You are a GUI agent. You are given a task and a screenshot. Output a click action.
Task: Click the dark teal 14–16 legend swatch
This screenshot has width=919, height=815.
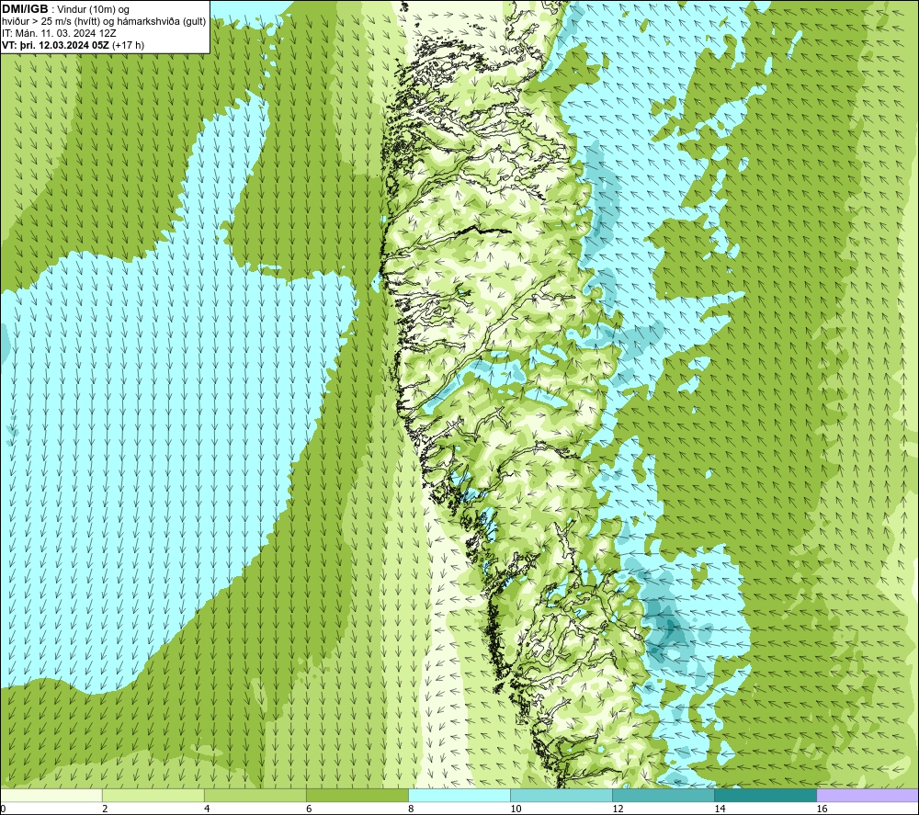(x=766, y=795)
